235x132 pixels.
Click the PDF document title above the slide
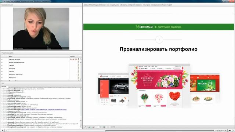coord(127,5)
